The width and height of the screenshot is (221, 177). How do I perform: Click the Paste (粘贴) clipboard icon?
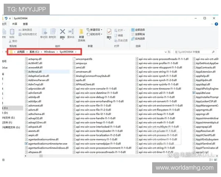pyautogui.click(x=12, y=32)
